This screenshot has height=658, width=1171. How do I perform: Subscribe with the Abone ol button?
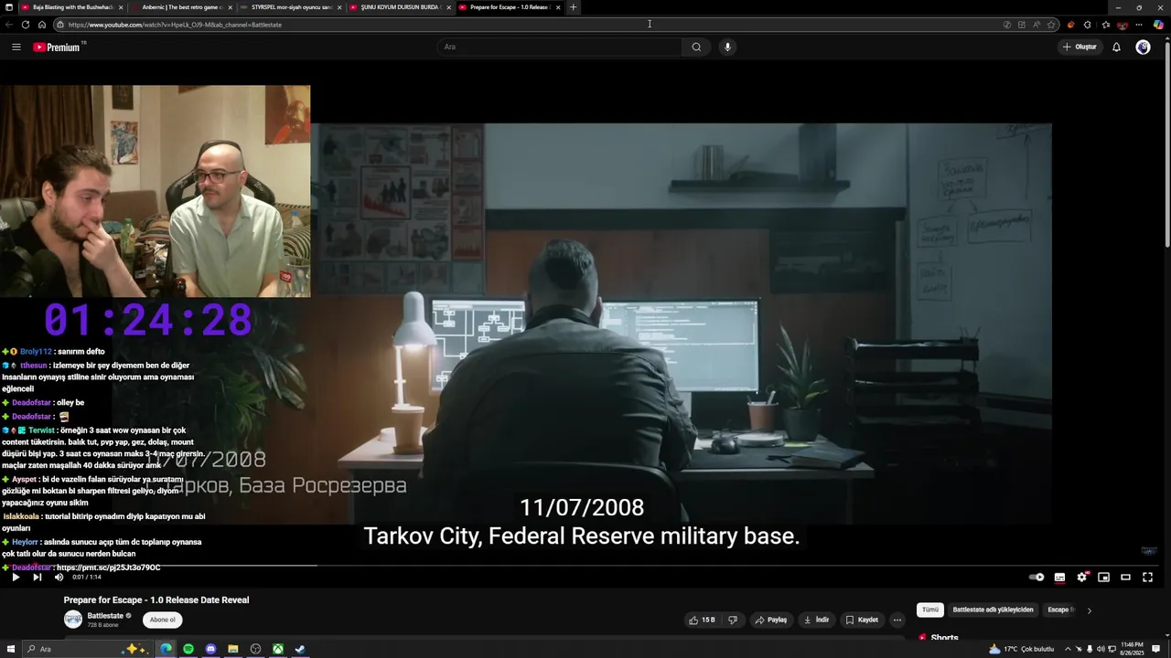coord(162,620)
